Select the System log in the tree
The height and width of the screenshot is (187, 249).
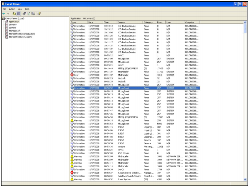pos(12,28)
